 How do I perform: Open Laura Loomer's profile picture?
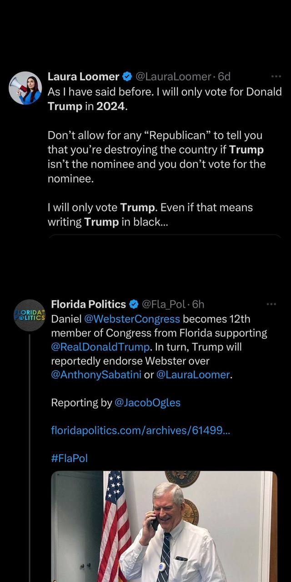tap(25, 88)
